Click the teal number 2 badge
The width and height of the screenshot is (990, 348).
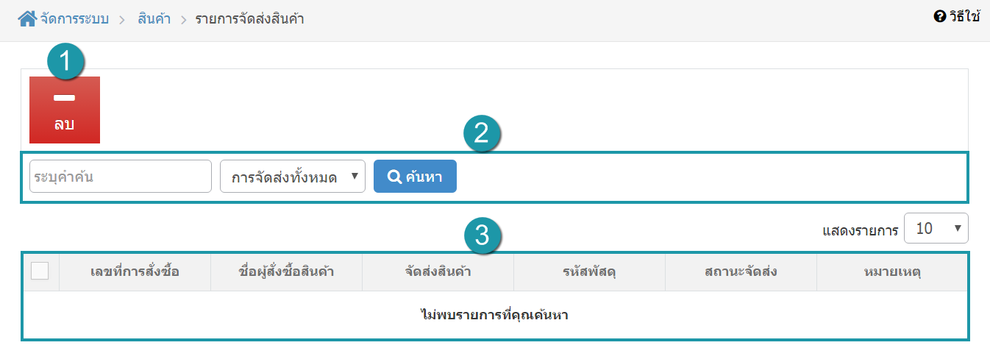click(482, 135)
